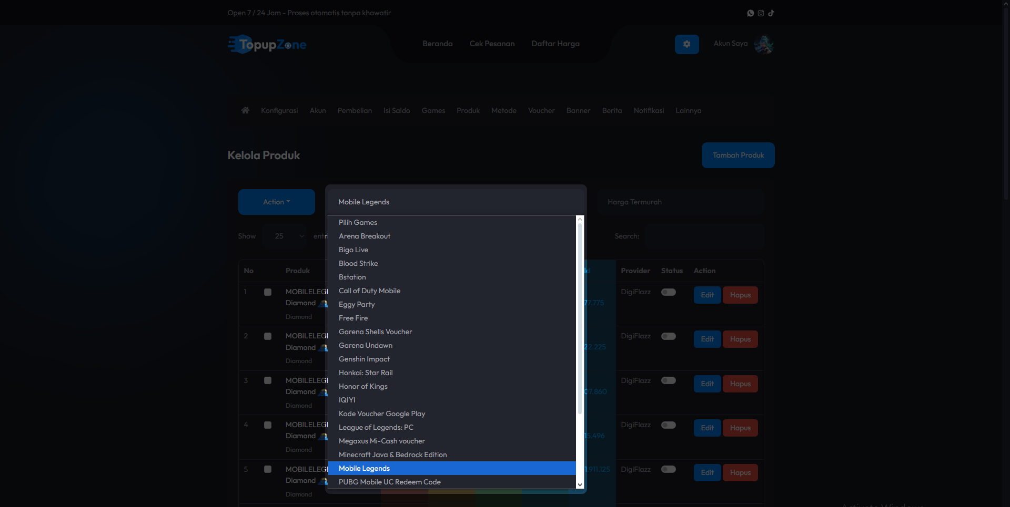Viewport: 1010px width, 507px height.
Task: Click Edit for product row 5
Action: point(708,472)
